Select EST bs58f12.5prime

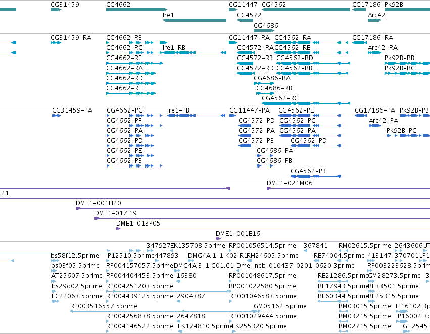click(55, 261)
